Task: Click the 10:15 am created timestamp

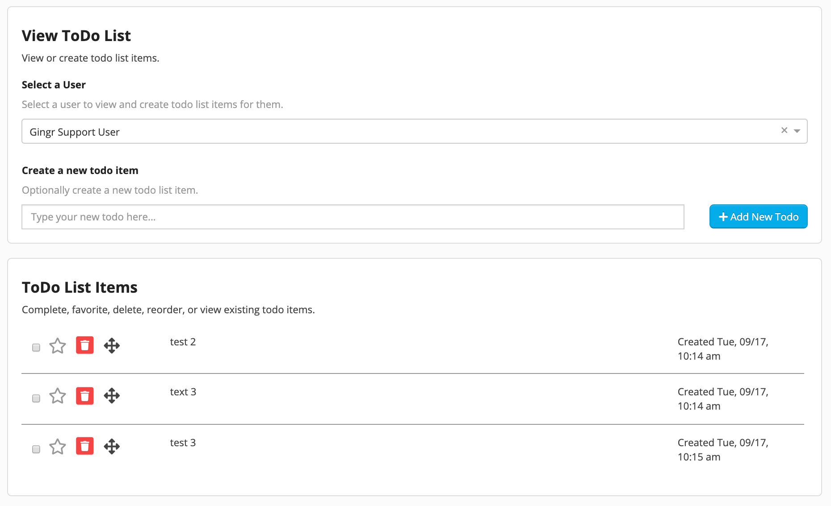Action: pos(723,450)
